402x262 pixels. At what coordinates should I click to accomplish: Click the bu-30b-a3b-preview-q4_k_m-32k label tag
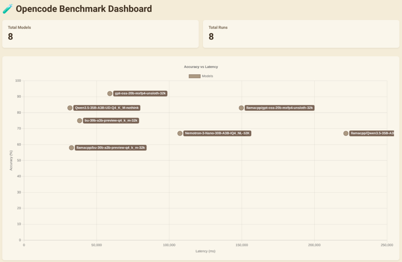111,121
